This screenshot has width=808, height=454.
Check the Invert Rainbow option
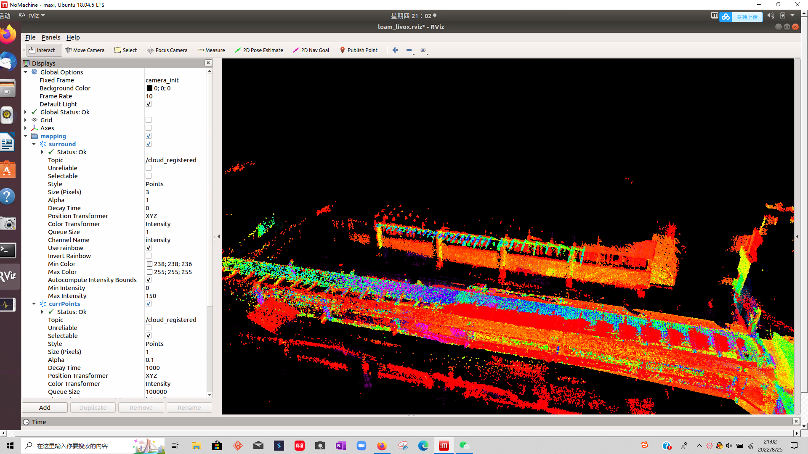click(149, 256)
